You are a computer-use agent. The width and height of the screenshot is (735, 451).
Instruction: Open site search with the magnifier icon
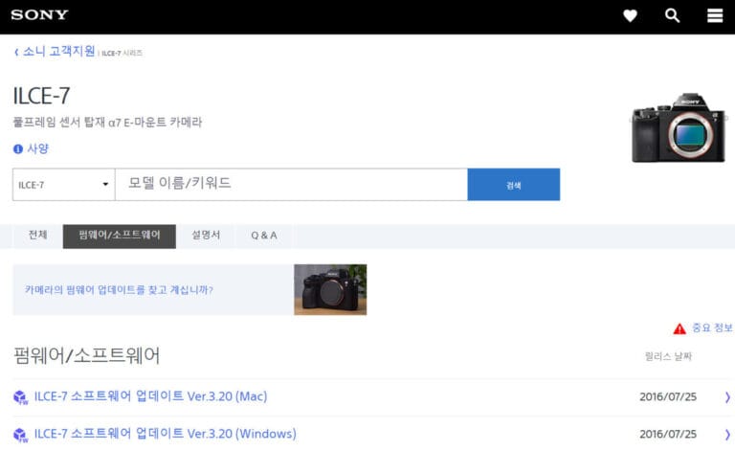click(672, 16)
